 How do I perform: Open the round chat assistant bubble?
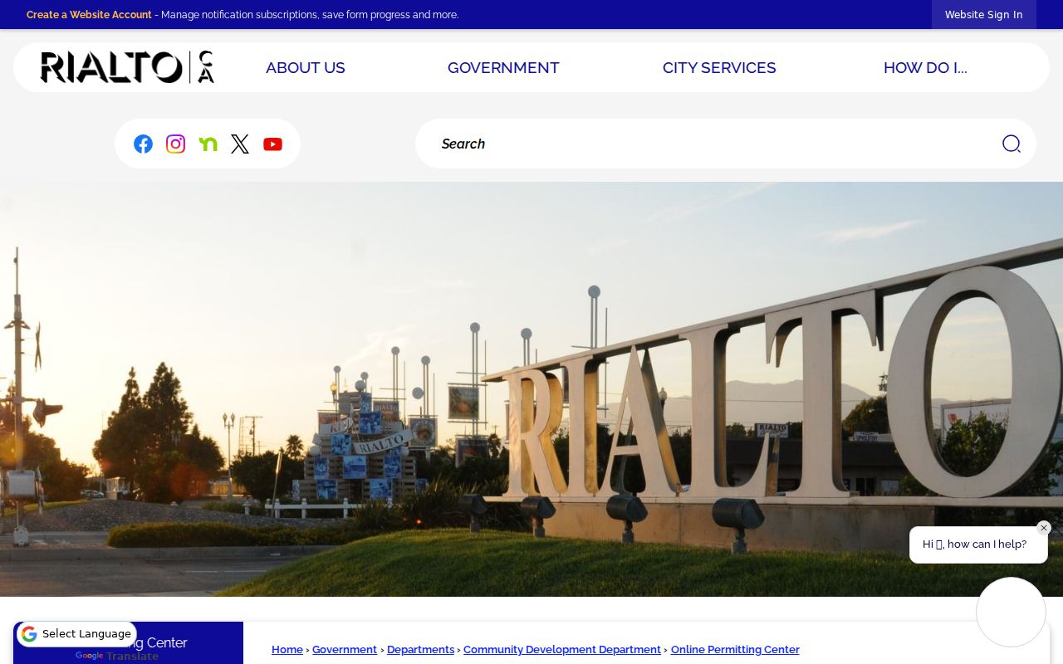click(1011, 612)
